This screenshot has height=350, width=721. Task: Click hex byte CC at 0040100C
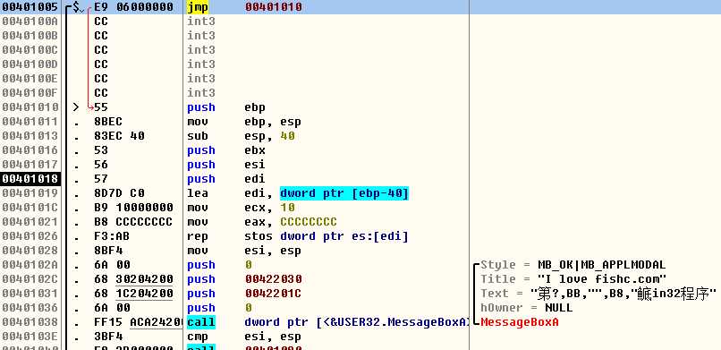[101, 49]
